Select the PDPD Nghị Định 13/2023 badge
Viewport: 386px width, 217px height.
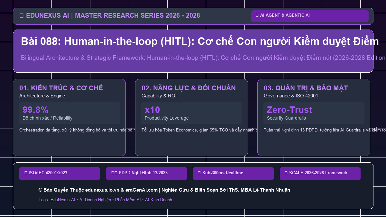point(146,174)
